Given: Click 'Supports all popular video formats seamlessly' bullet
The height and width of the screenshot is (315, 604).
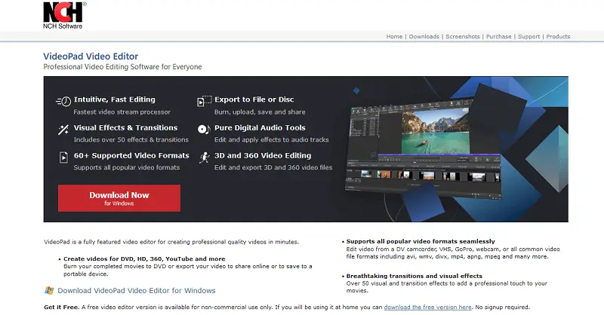Looking at the screenshot, I should click(x=421, y=241).
